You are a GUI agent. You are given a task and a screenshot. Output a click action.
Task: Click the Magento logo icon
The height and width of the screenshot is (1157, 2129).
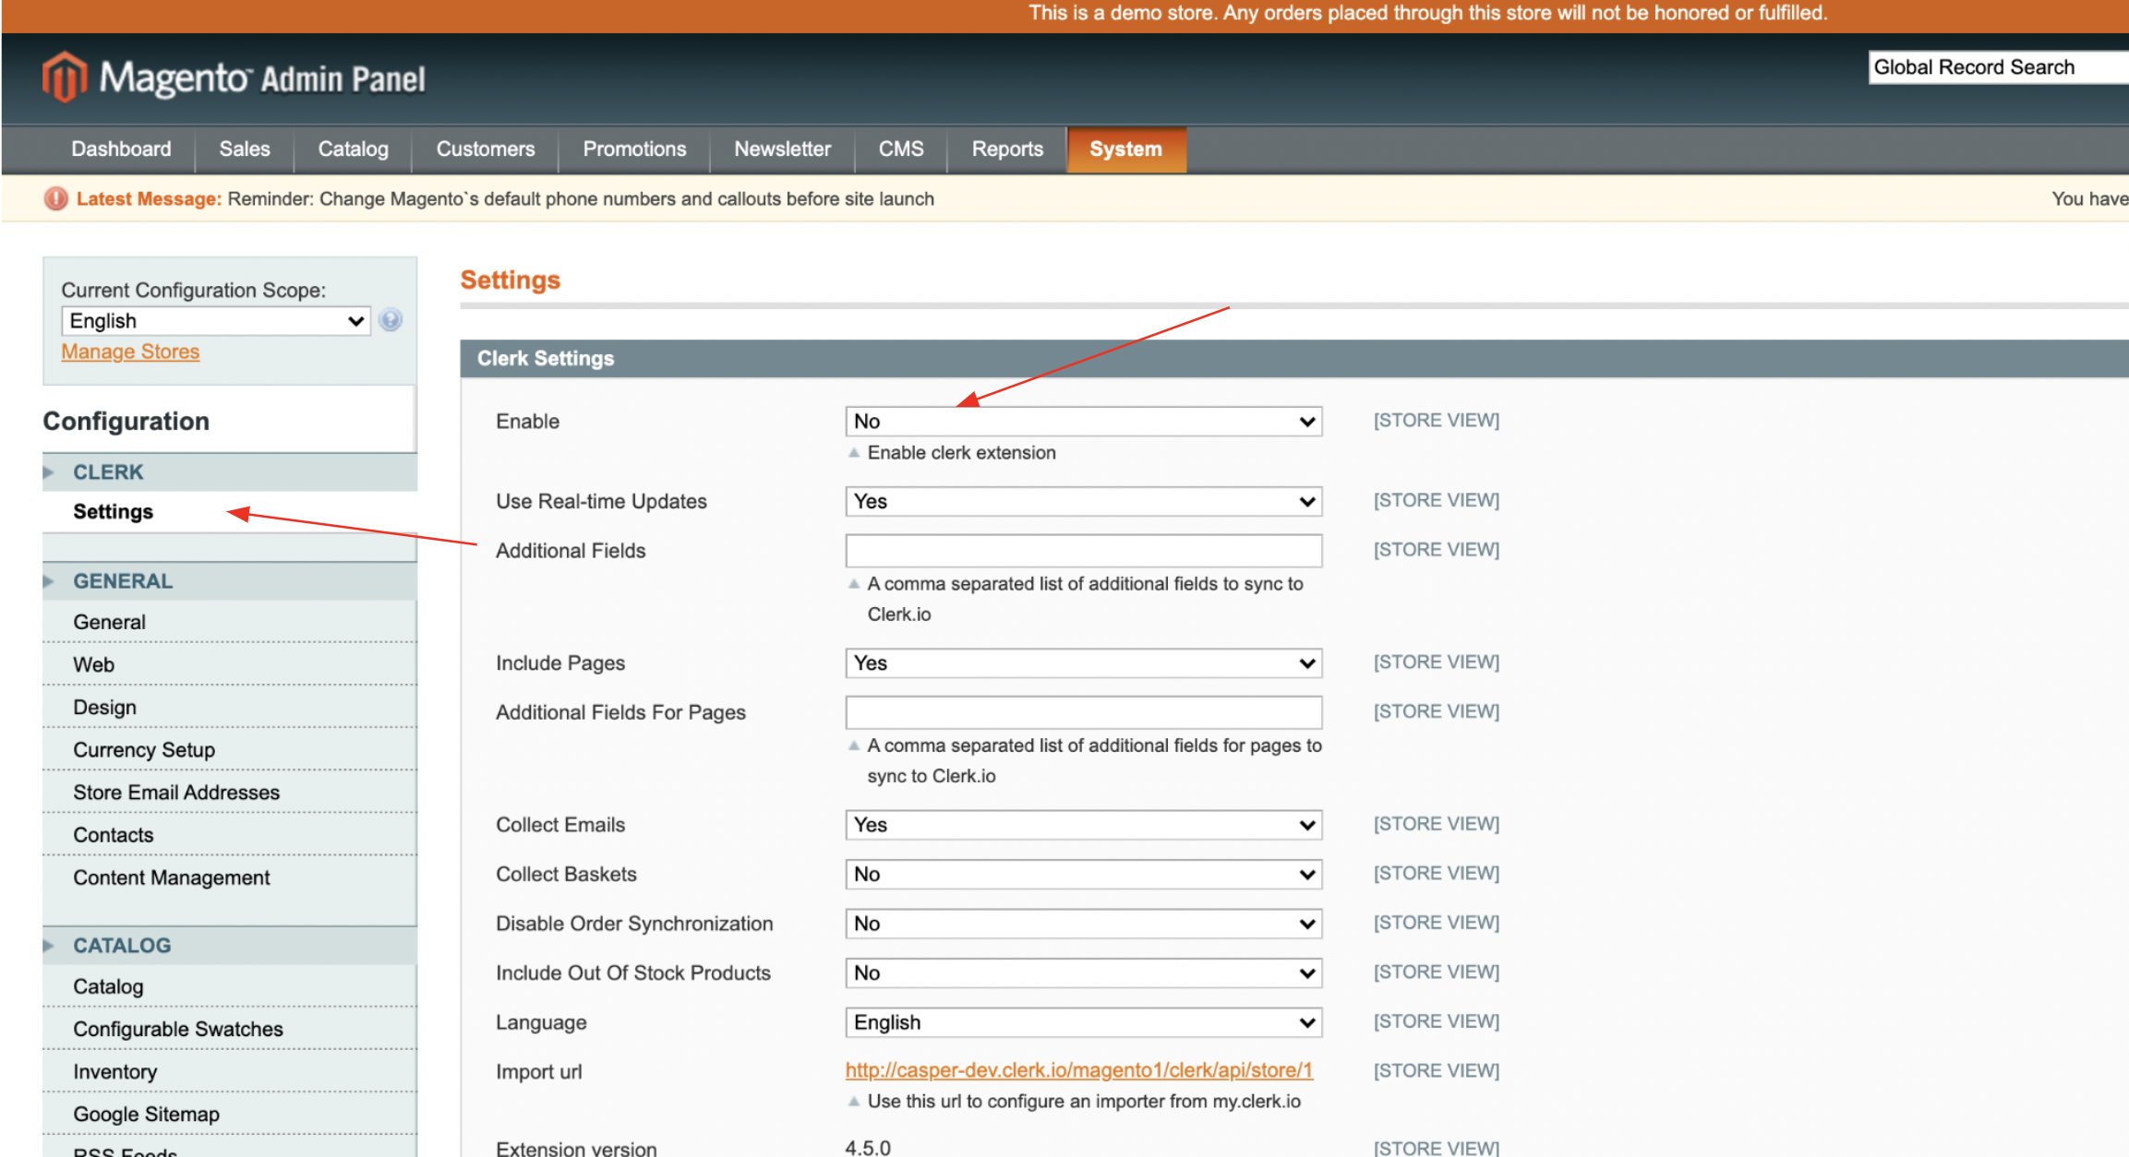point(64,77)
